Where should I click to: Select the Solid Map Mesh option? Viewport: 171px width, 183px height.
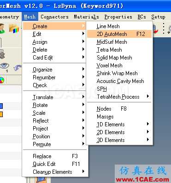pos(119,58)
